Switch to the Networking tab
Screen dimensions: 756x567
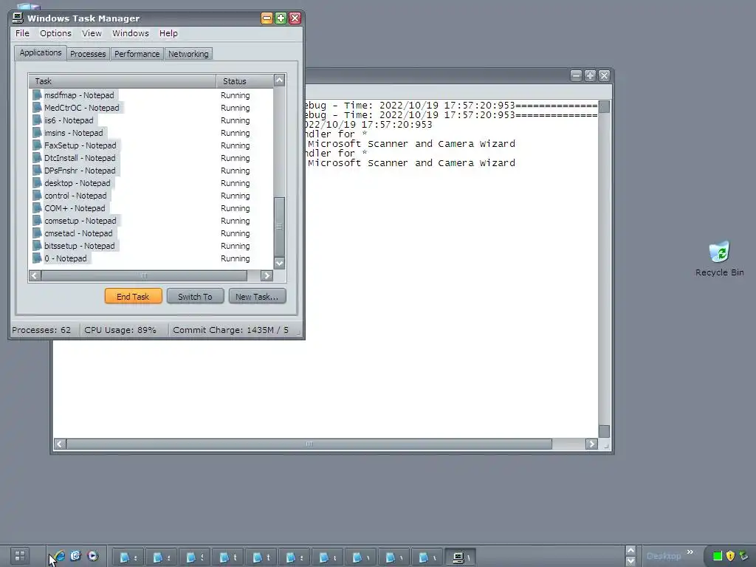(x=188, y=54)
